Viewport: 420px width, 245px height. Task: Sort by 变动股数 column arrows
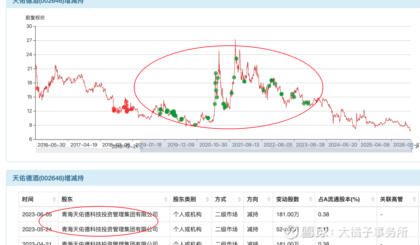[x=311, y=199]
